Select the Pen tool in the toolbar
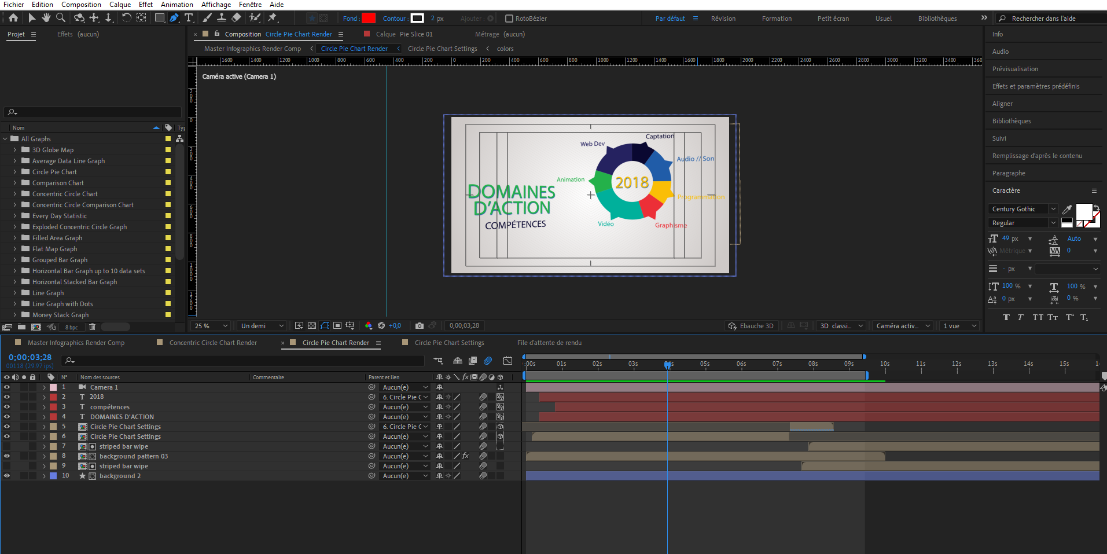The image size is (1107, 554). tap(174, 18)
